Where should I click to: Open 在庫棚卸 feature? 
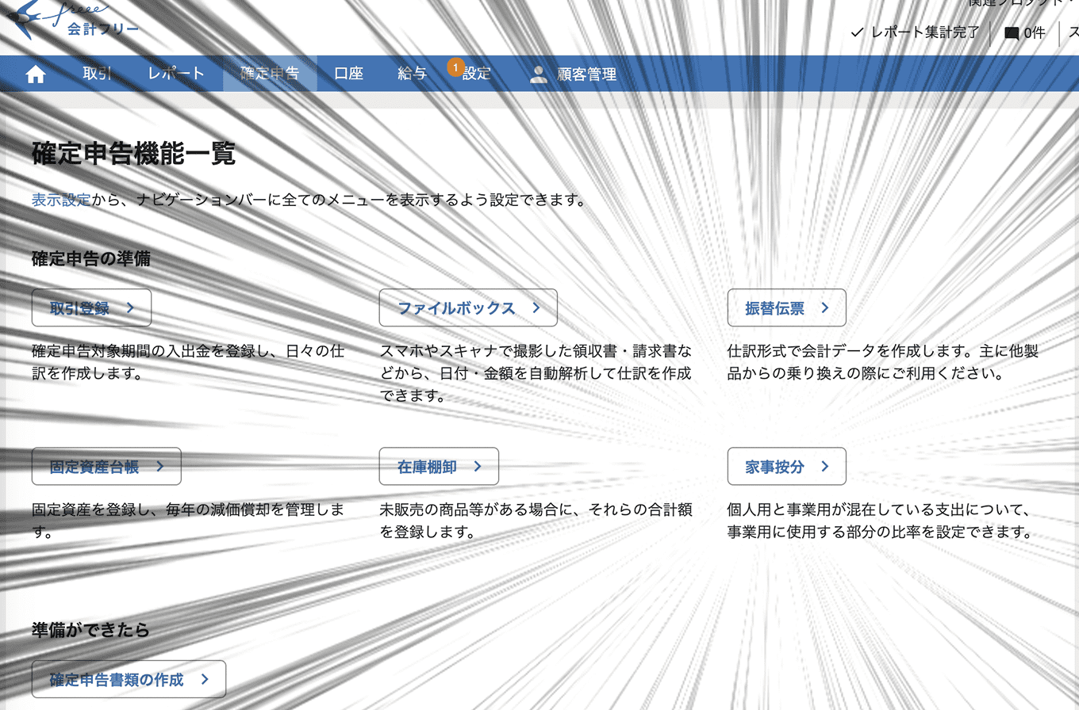pyautogui.click(x=439, y=467)
